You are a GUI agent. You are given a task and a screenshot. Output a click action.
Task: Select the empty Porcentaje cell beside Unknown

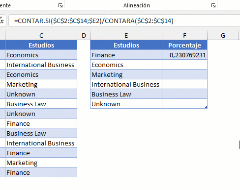coord(184,104)
